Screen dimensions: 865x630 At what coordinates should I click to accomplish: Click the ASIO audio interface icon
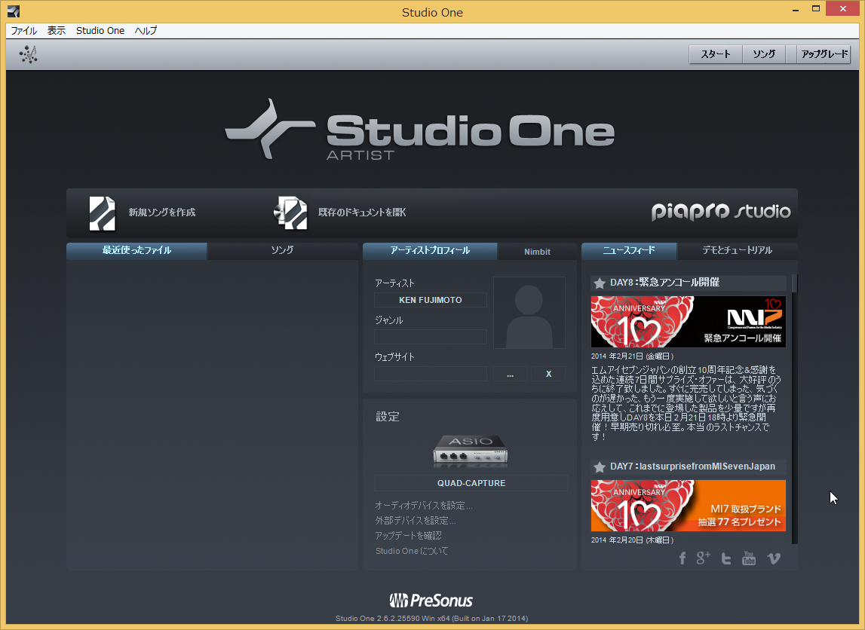click(471, 451)
